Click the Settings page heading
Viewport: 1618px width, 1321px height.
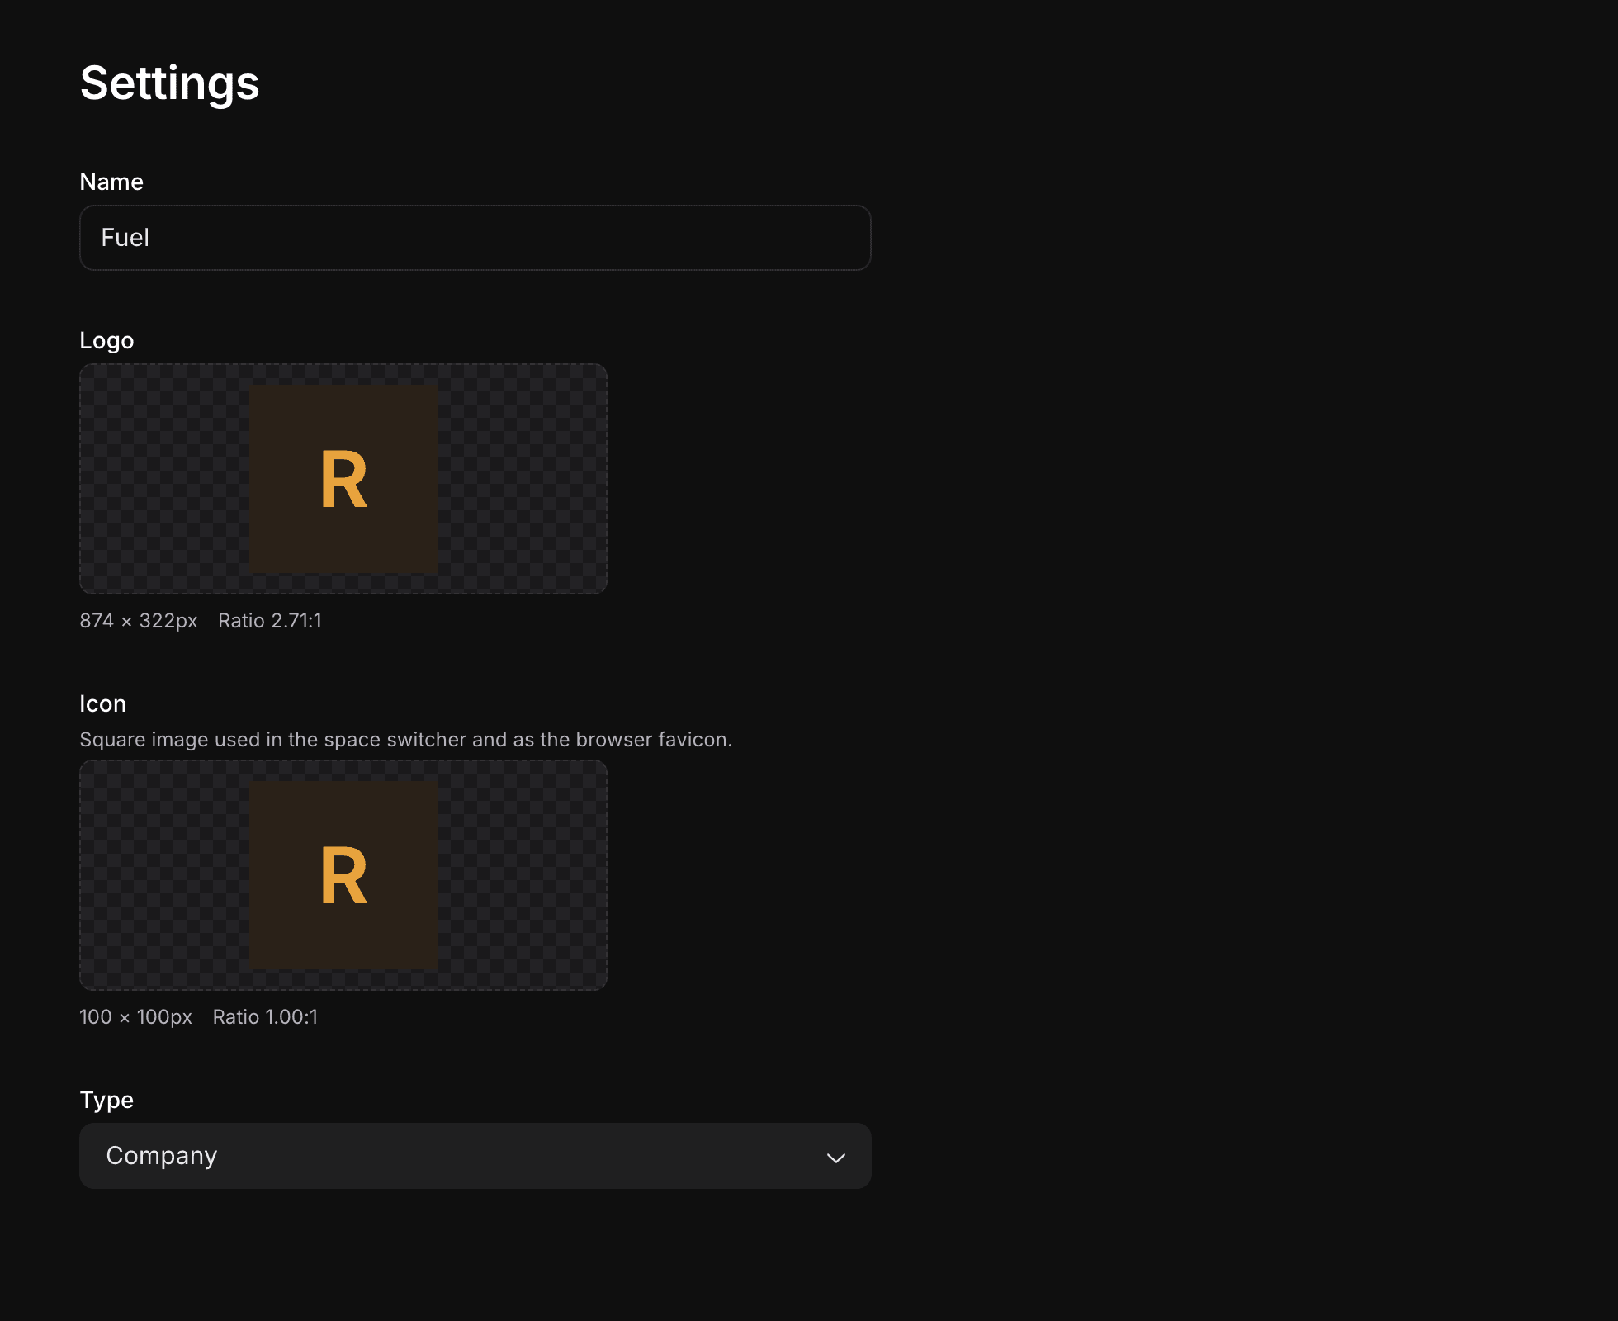click(x=170, y=83)
